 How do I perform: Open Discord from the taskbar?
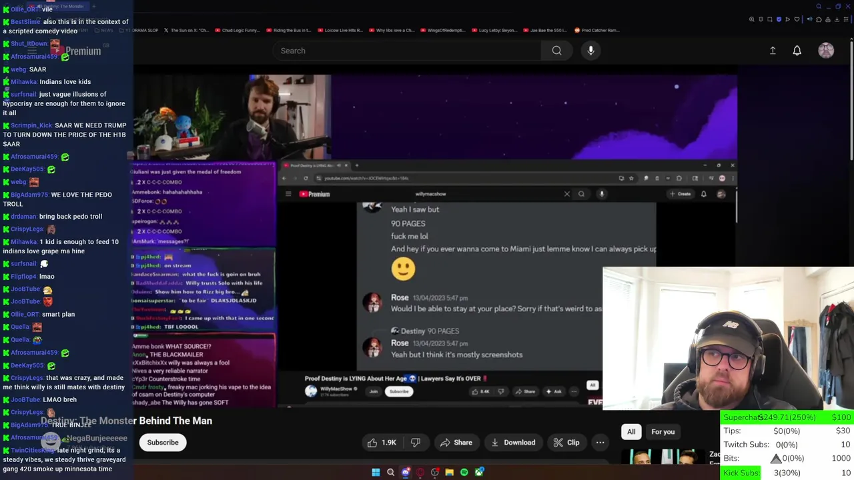[406, 473]
